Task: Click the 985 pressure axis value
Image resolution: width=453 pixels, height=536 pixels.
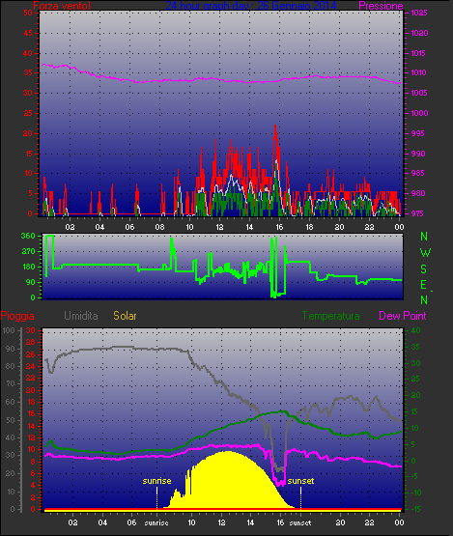Action: 418,173
